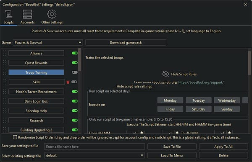Switch to the Other Settings tab label
Screen dimensions: 252x162
pos(52,22)
